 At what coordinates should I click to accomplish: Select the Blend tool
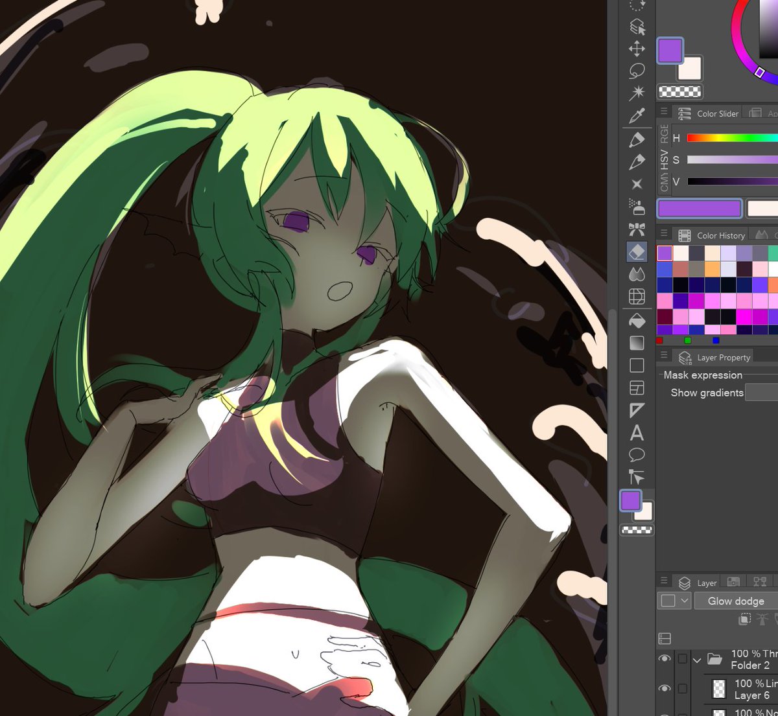click(637, 274)
